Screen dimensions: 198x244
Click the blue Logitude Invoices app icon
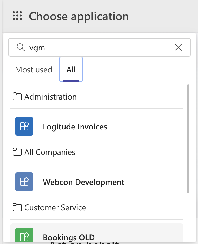[x=24, y=126]
